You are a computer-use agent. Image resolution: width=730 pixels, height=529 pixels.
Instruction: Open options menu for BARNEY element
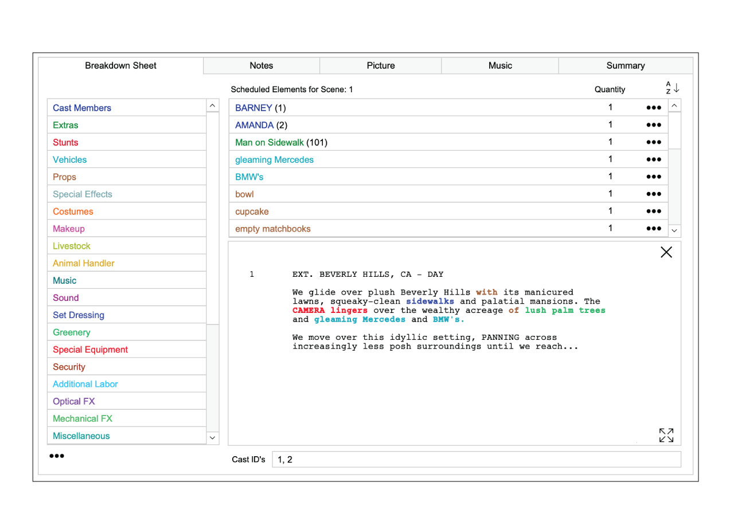click(x=653, y=107)
